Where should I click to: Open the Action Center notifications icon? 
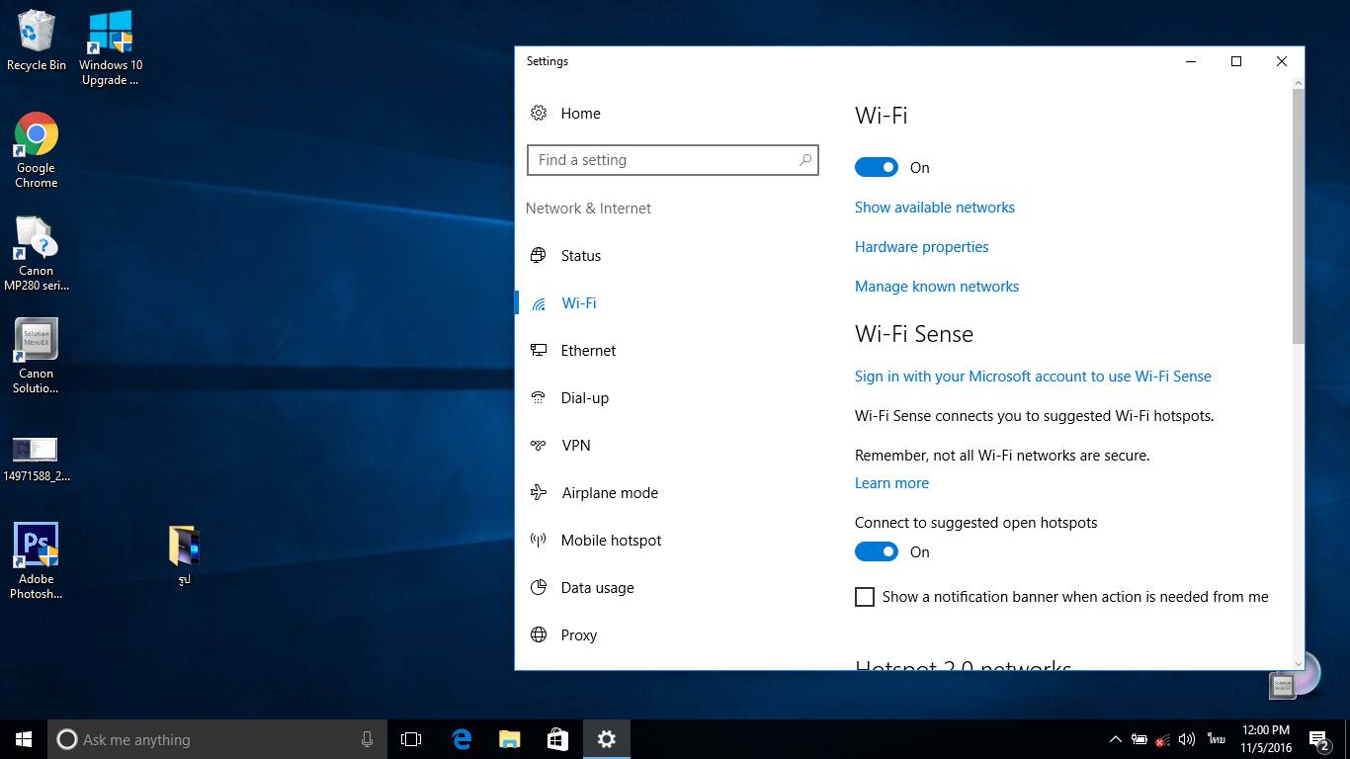point(1319,739)
